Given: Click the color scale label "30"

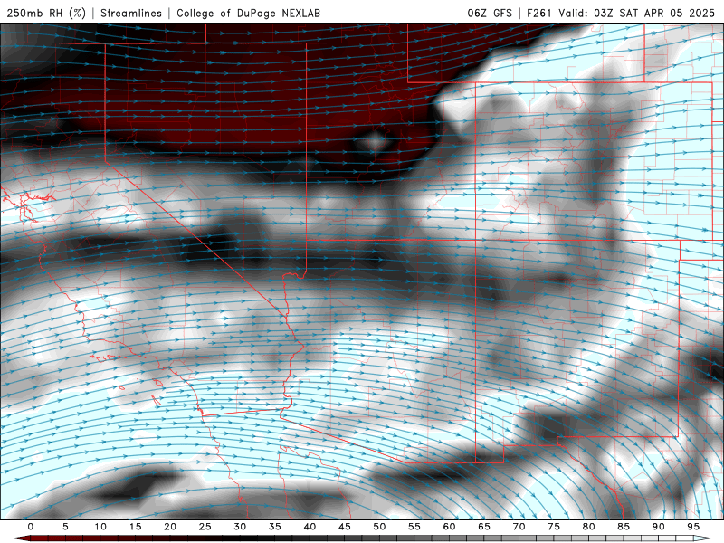Looking at the screenshot, I should coord(240,527).
